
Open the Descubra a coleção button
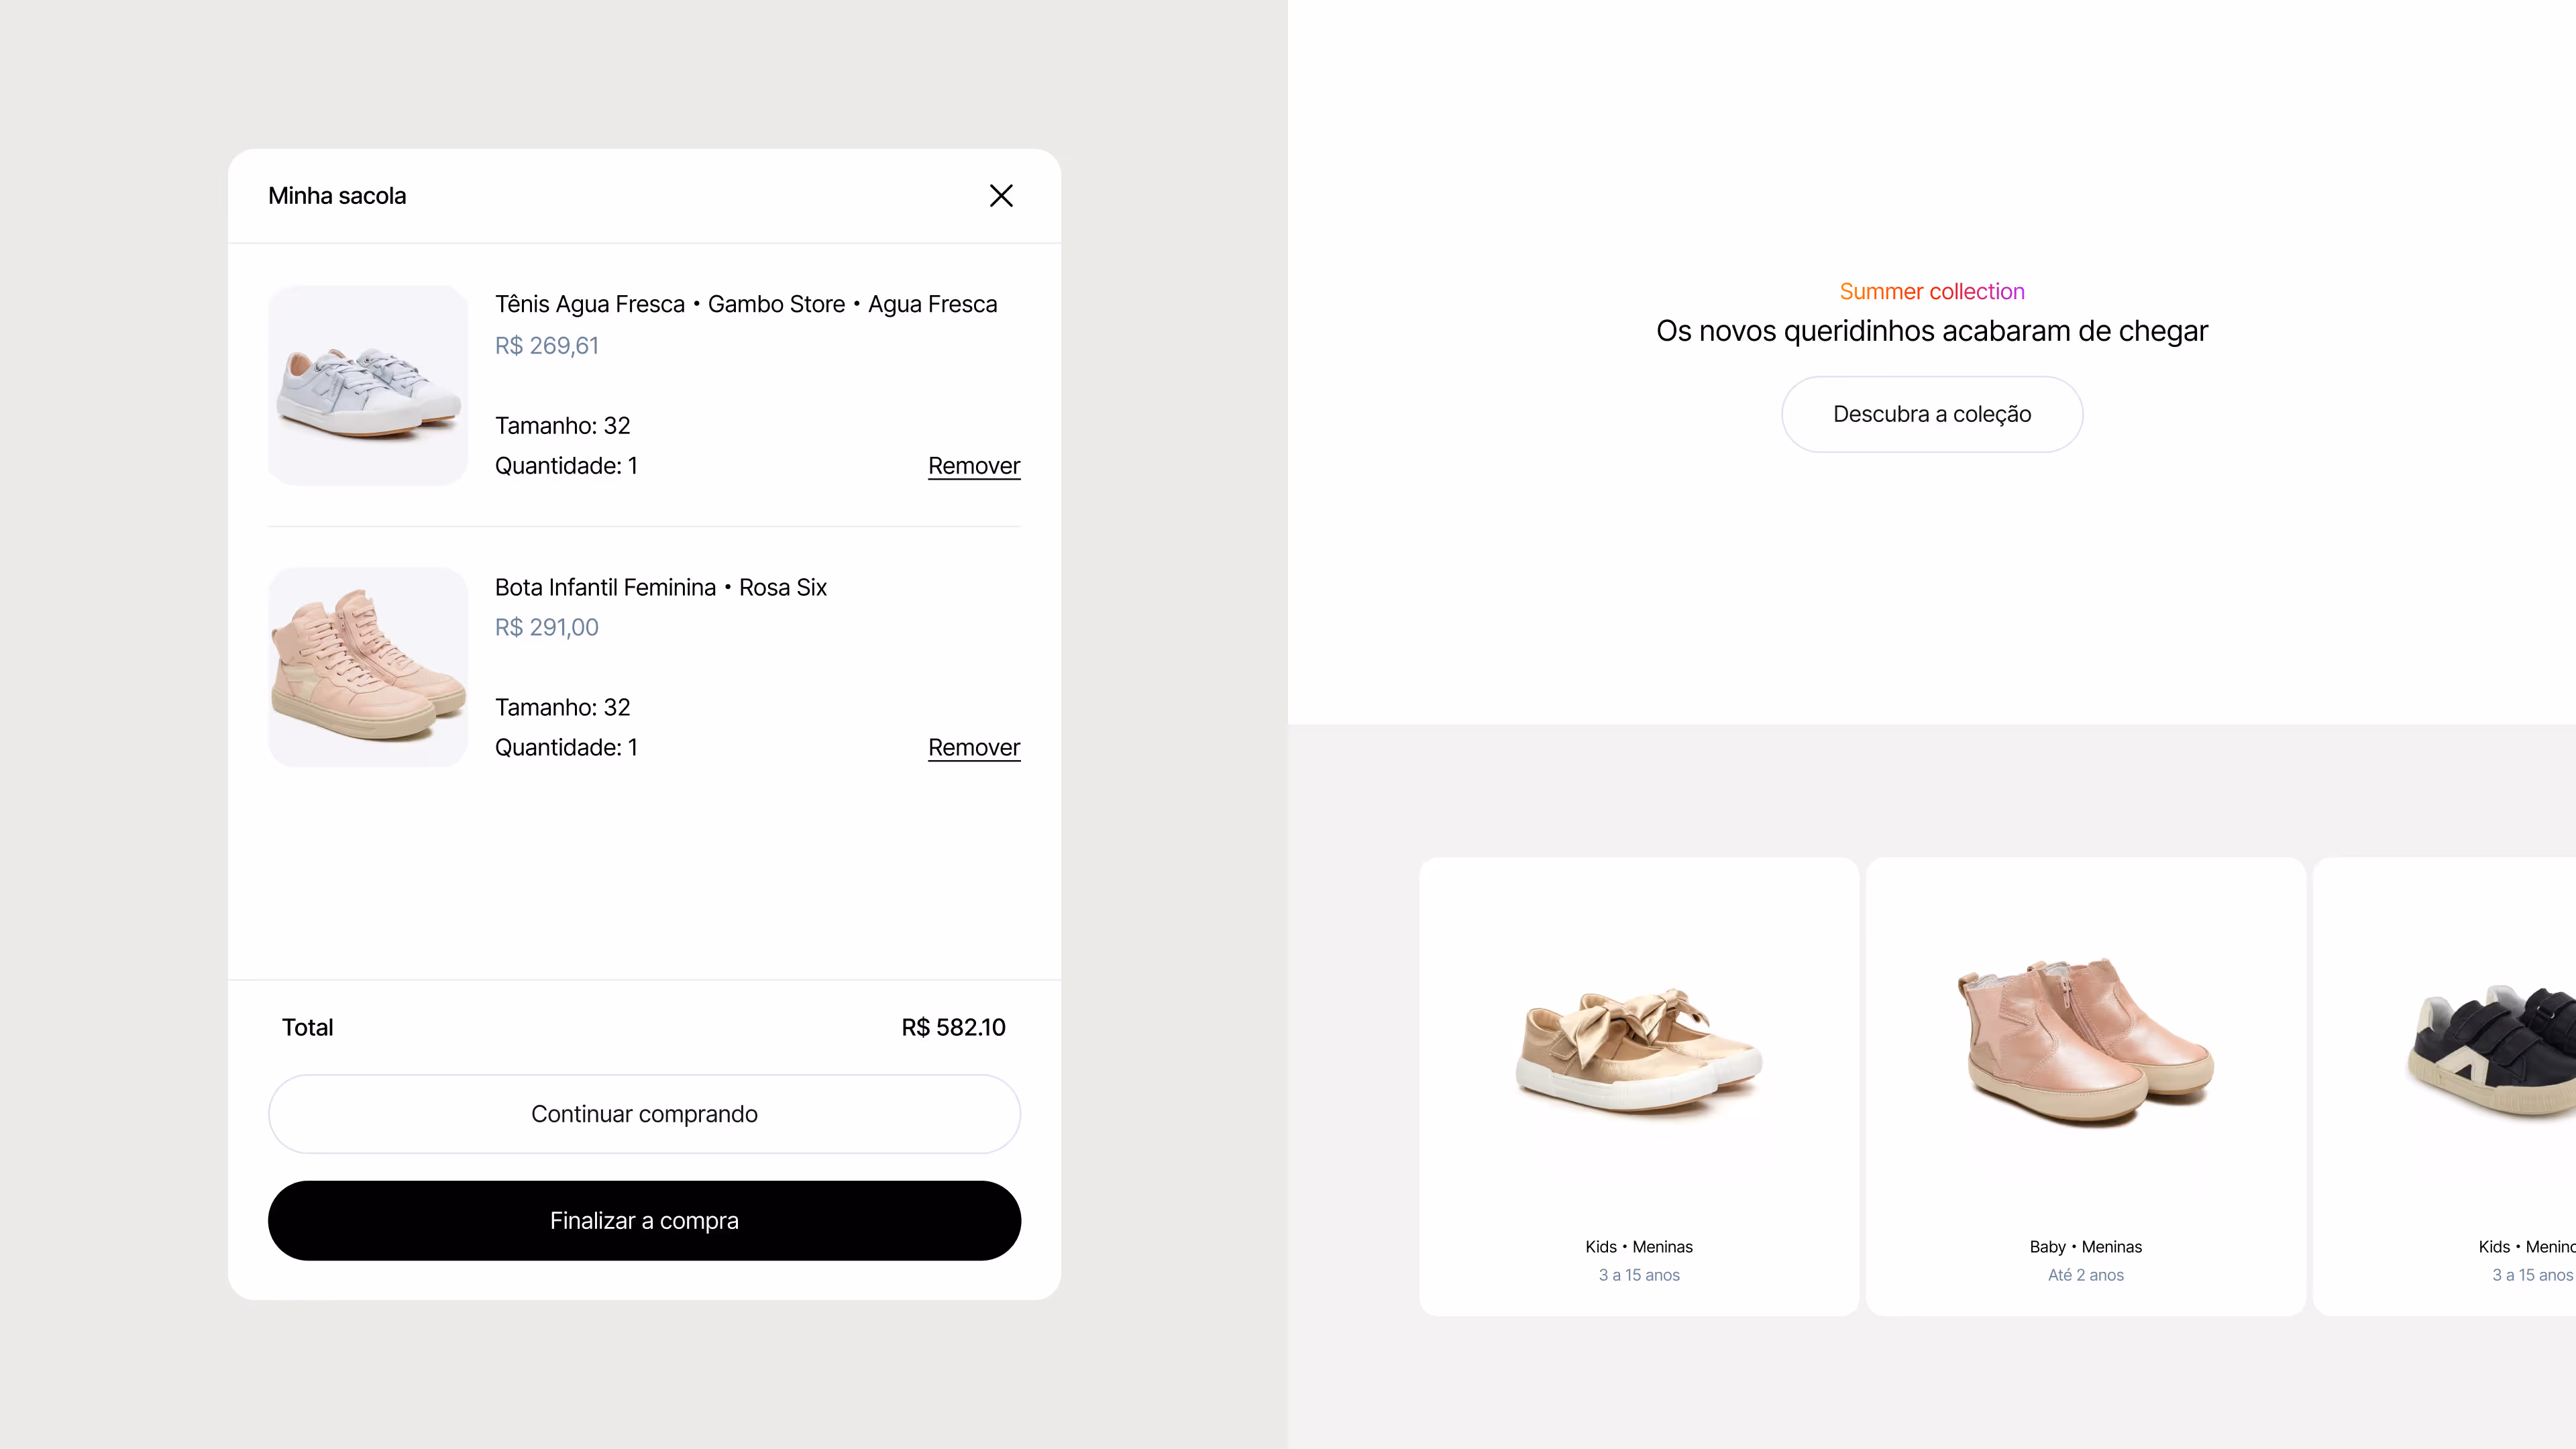click(1932, 414)
